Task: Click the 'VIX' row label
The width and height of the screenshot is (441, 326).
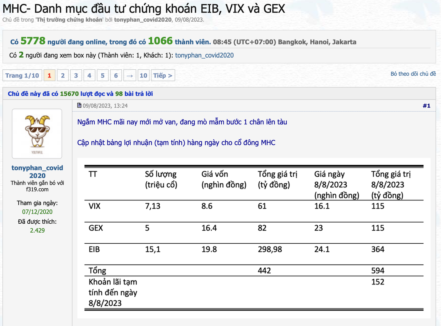Action: (94, 206)
